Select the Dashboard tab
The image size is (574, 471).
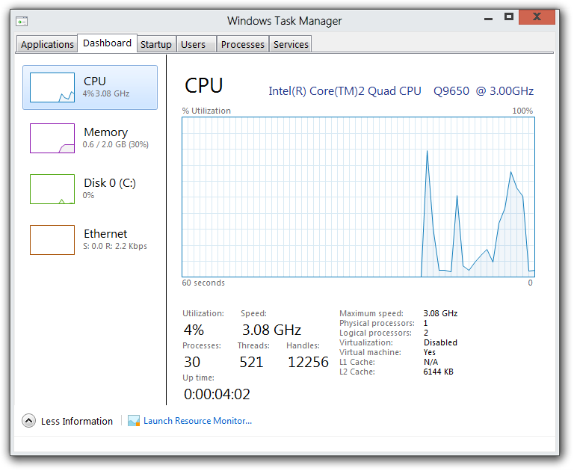[x=107, y=43]
